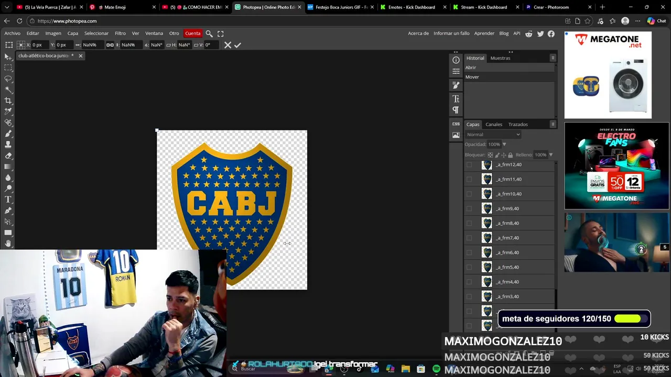Open the search magnifier in menu bar

(x=209, y=34)
